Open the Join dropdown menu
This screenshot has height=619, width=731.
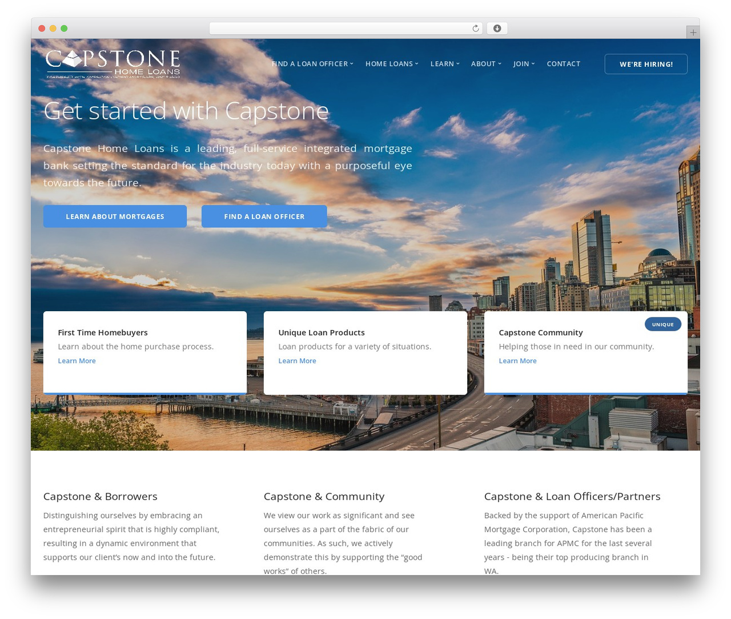[x=524, y=64]
